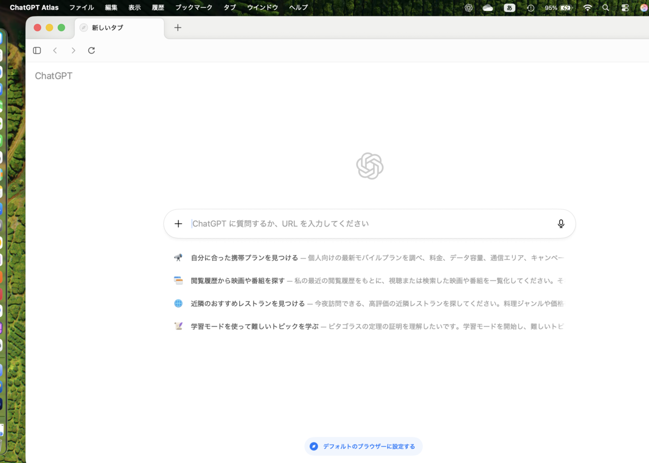Open a new tab with plus button
Screen dimensions: 649x463
coord(178,28)
